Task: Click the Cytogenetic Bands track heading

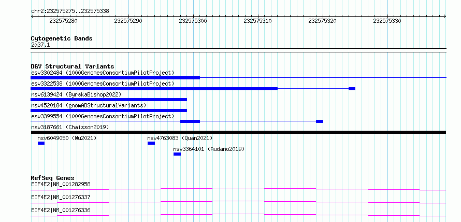Action: [62, 38]
